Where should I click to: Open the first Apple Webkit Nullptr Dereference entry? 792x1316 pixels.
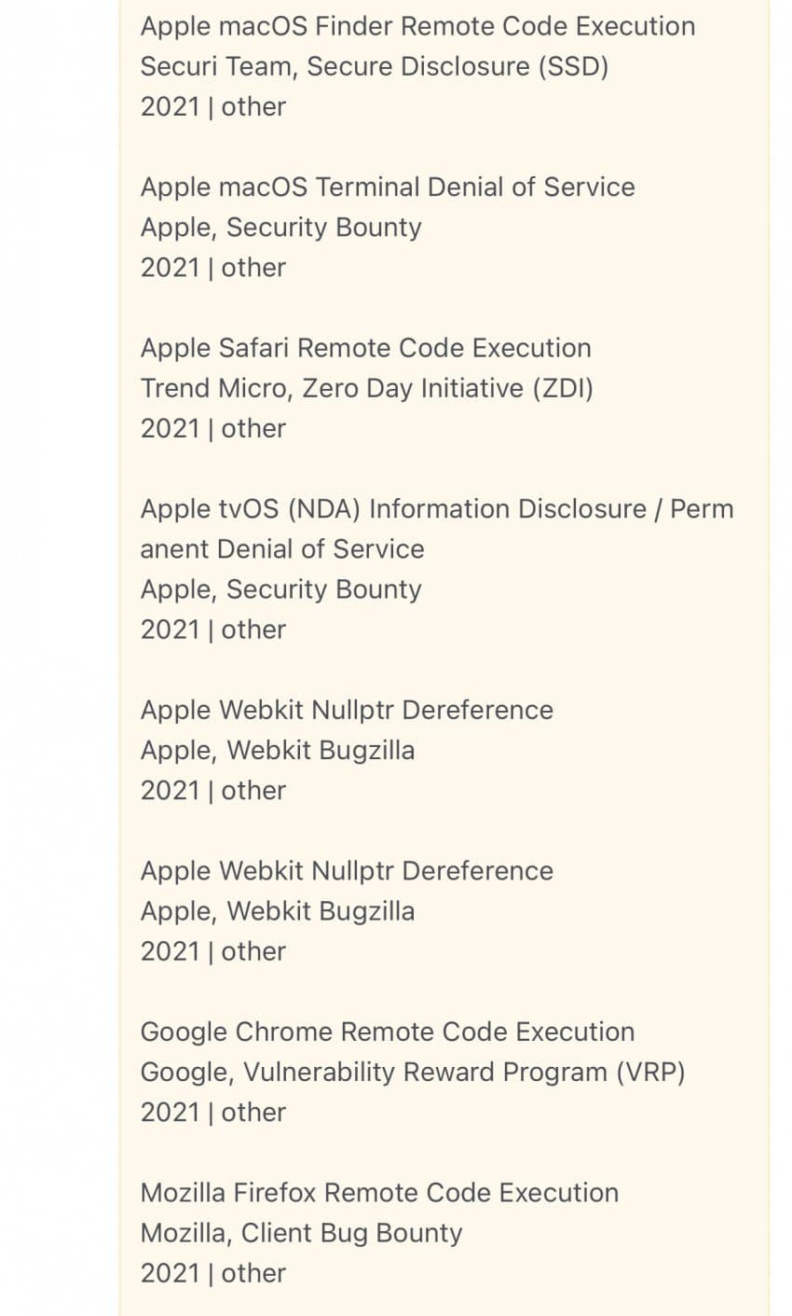click(347, 710)
